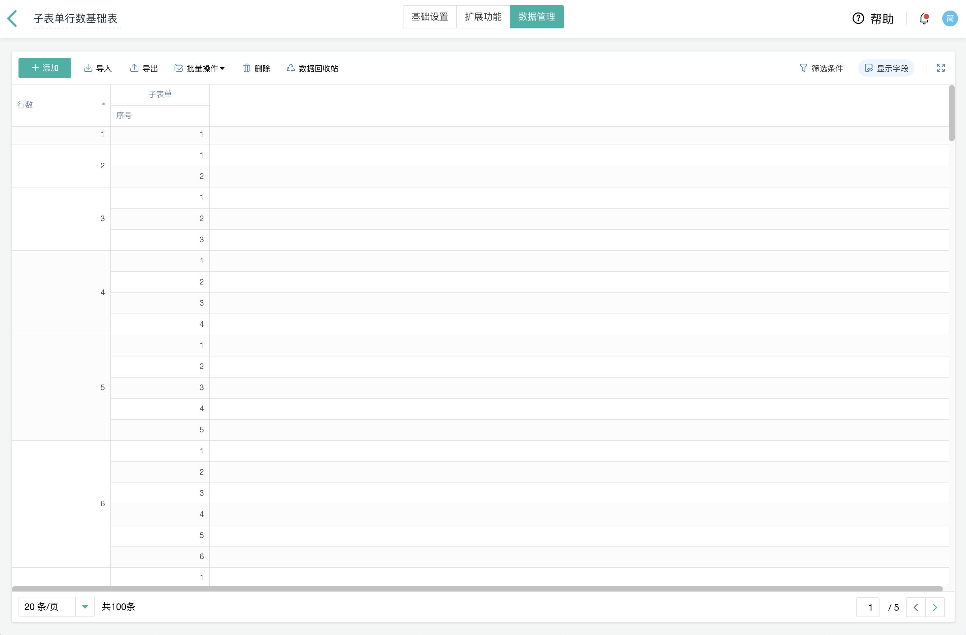The width and height of the screenshot is (966, 635).
Task: Click the page number input field
Action: (x=868, y=607)
